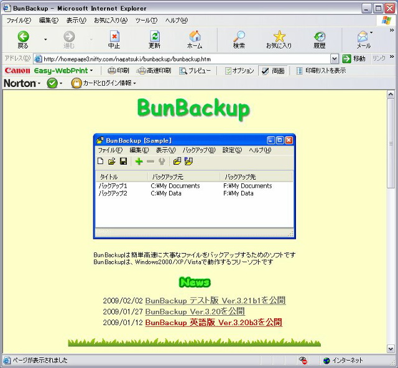Viewport: 398px width, 368px height.
Task: Click the Go (移動) button
Action: [x=354, y=59]
